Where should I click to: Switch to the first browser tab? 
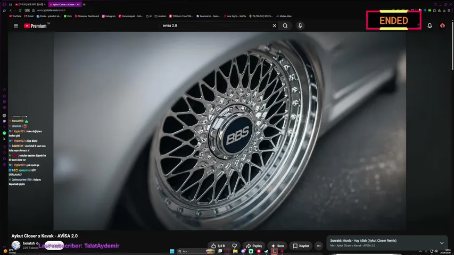pos(30,4)
